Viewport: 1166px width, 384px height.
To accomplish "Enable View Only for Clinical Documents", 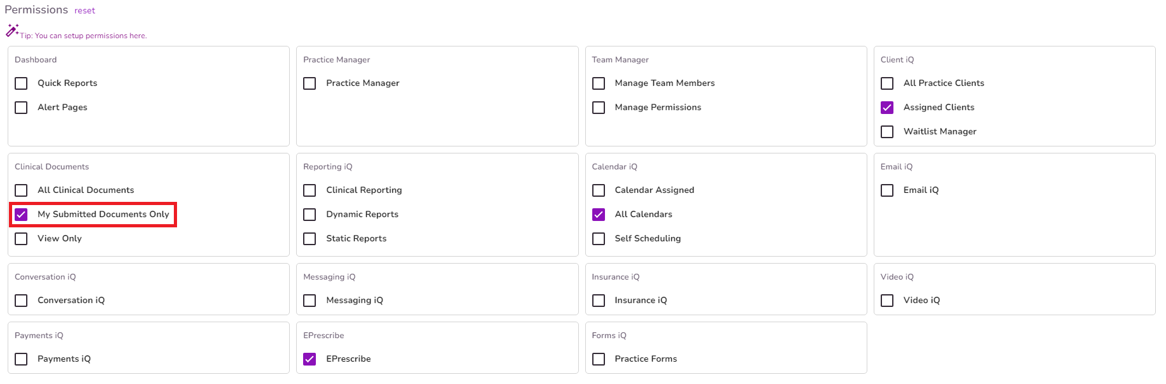I will click(x=21, y=238).
